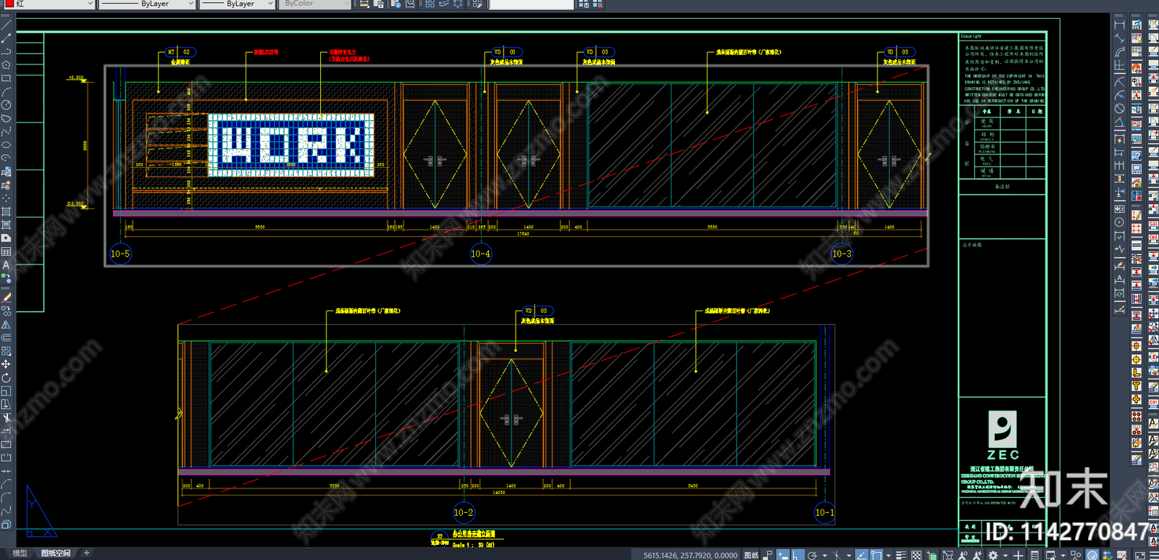Select the Rectangle tool
This screenshot has width=1159, height=560.
tap(6, 78)
